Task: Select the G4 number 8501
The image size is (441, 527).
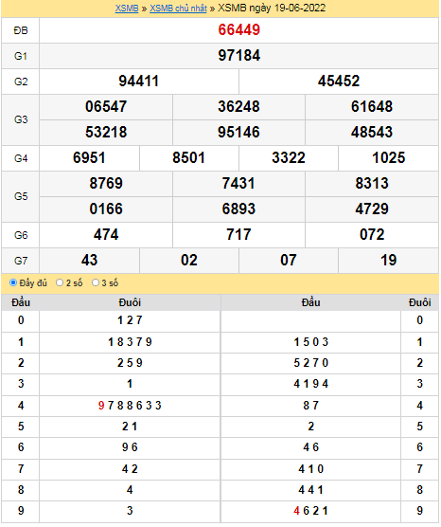Action: pos(188,158)
